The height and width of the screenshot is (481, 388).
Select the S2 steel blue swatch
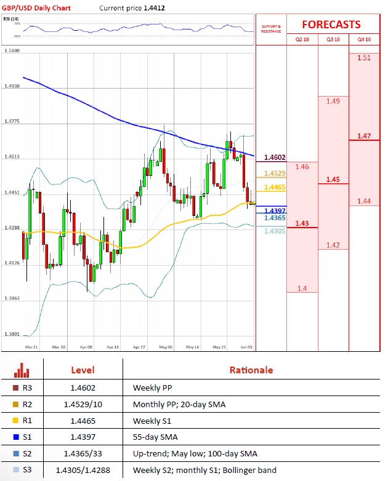click(x=16, y=453)
